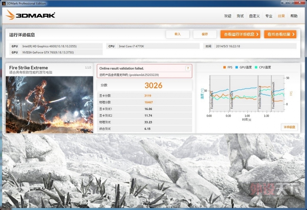Viewport: 307px width, 210px height.
Task: Click the FireStrike Gt2X marker on chart
Action: (x=232, y=100)
